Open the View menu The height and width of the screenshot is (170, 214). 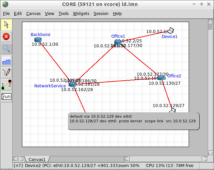pos(50,14)
